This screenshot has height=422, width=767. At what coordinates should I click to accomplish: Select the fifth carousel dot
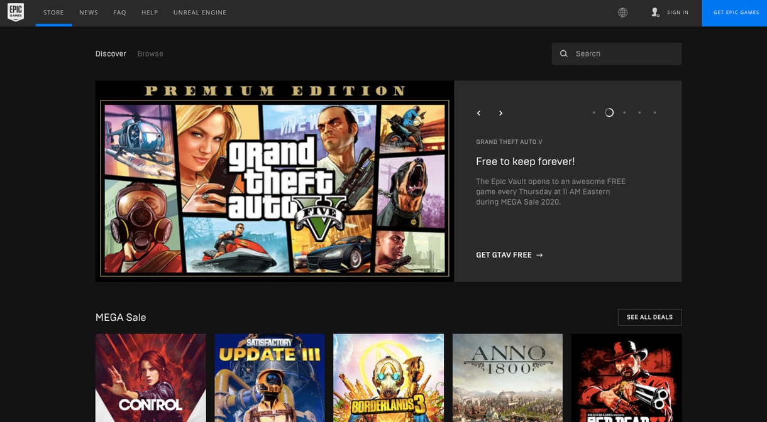(x=654, y=113)
